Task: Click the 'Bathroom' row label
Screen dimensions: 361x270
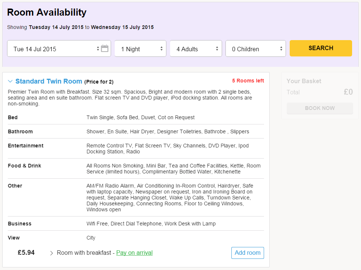Action: click(20, 131)
